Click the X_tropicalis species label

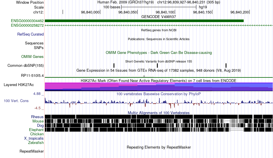[x=34, y=139]
